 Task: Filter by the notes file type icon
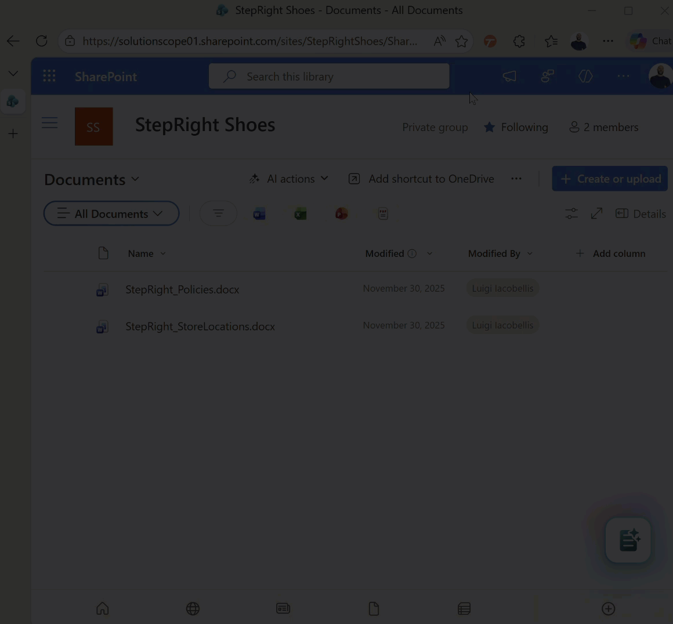pyautogui.click(x=383, y=214)
